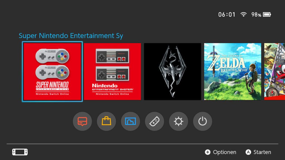
Task: Open the News channel icon
Action: (82, 121)
